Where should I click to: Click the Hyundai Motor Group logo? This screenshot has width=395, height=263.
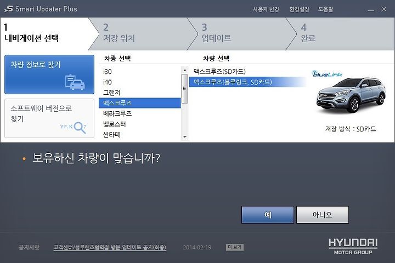click(353, 247)
